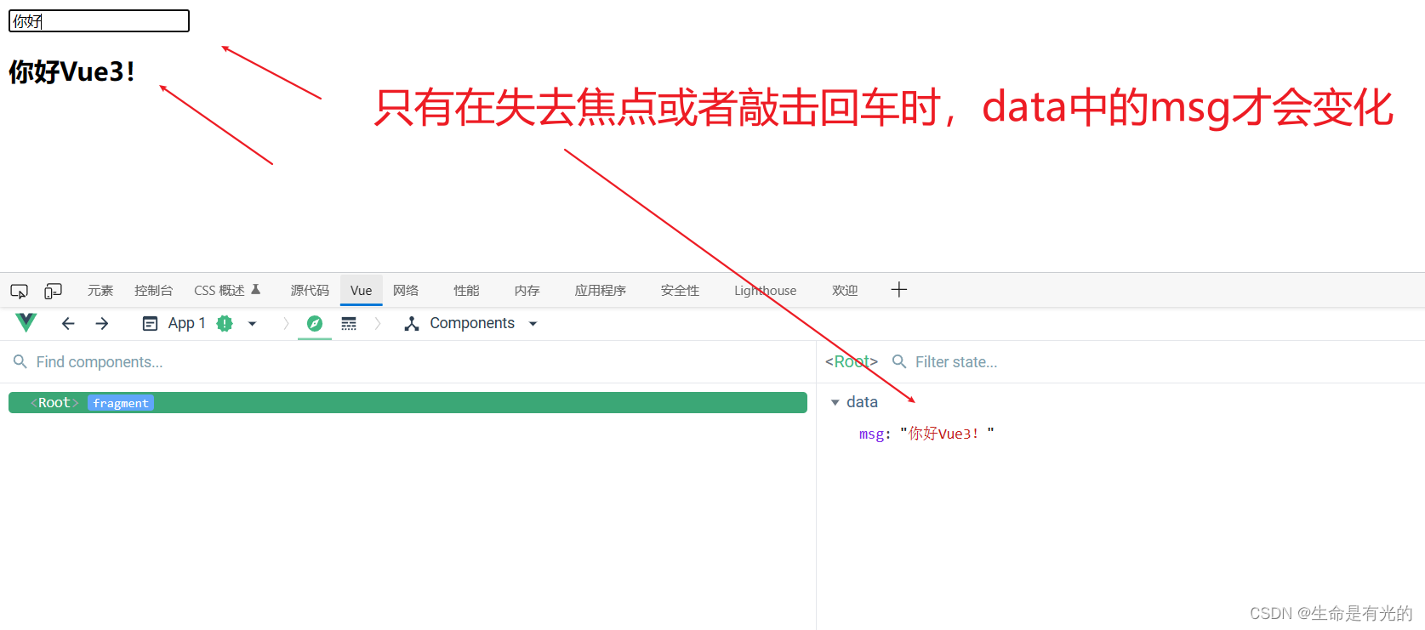Image resolution: width=1425 pixels, height=630 pixels.
Task: Collapse the data section triangle
Action: tap(835, 402)
